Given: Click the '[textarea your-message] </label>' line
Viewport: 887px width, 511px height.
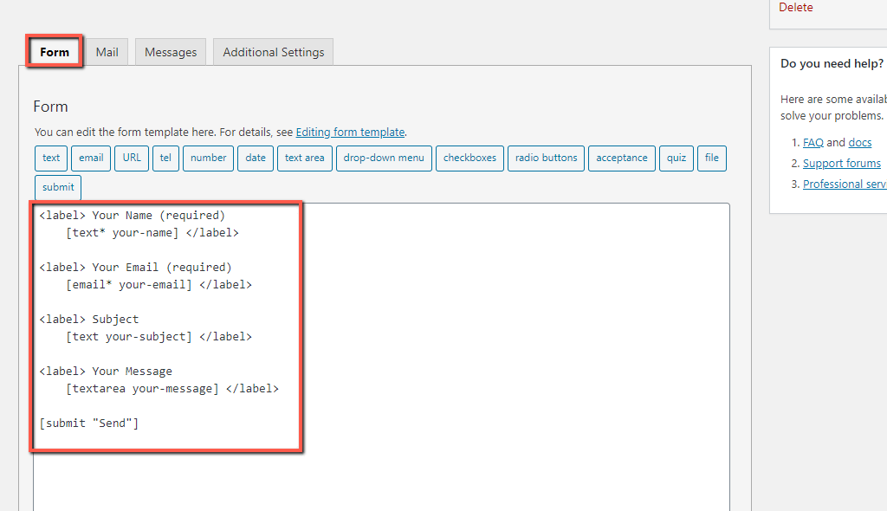Looking at the screenshot, I should (x=172, y=389).
